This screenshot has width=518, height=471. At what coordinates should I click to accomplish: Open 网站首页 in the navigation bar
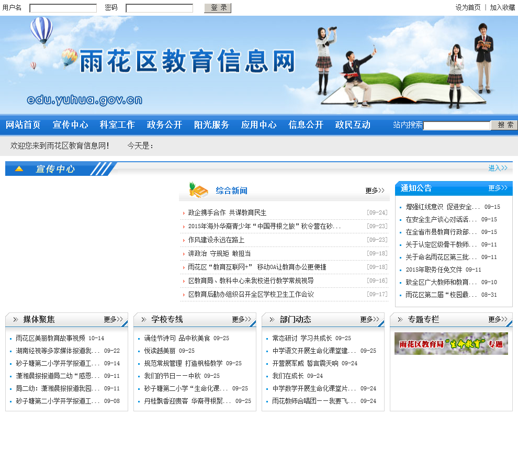click(x=23, y=125)
